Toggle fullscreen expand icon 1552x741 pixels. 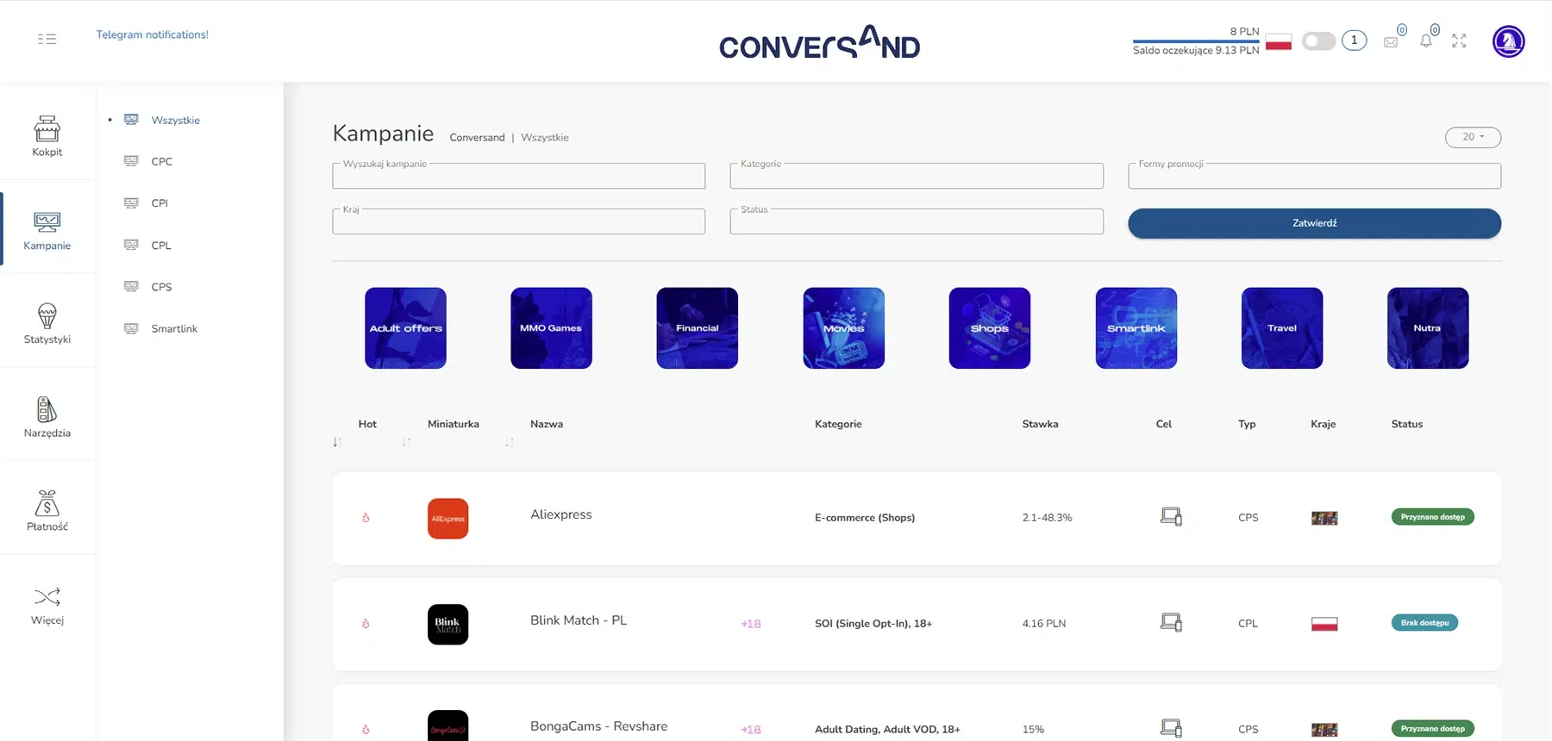(x=1459, y=40)
